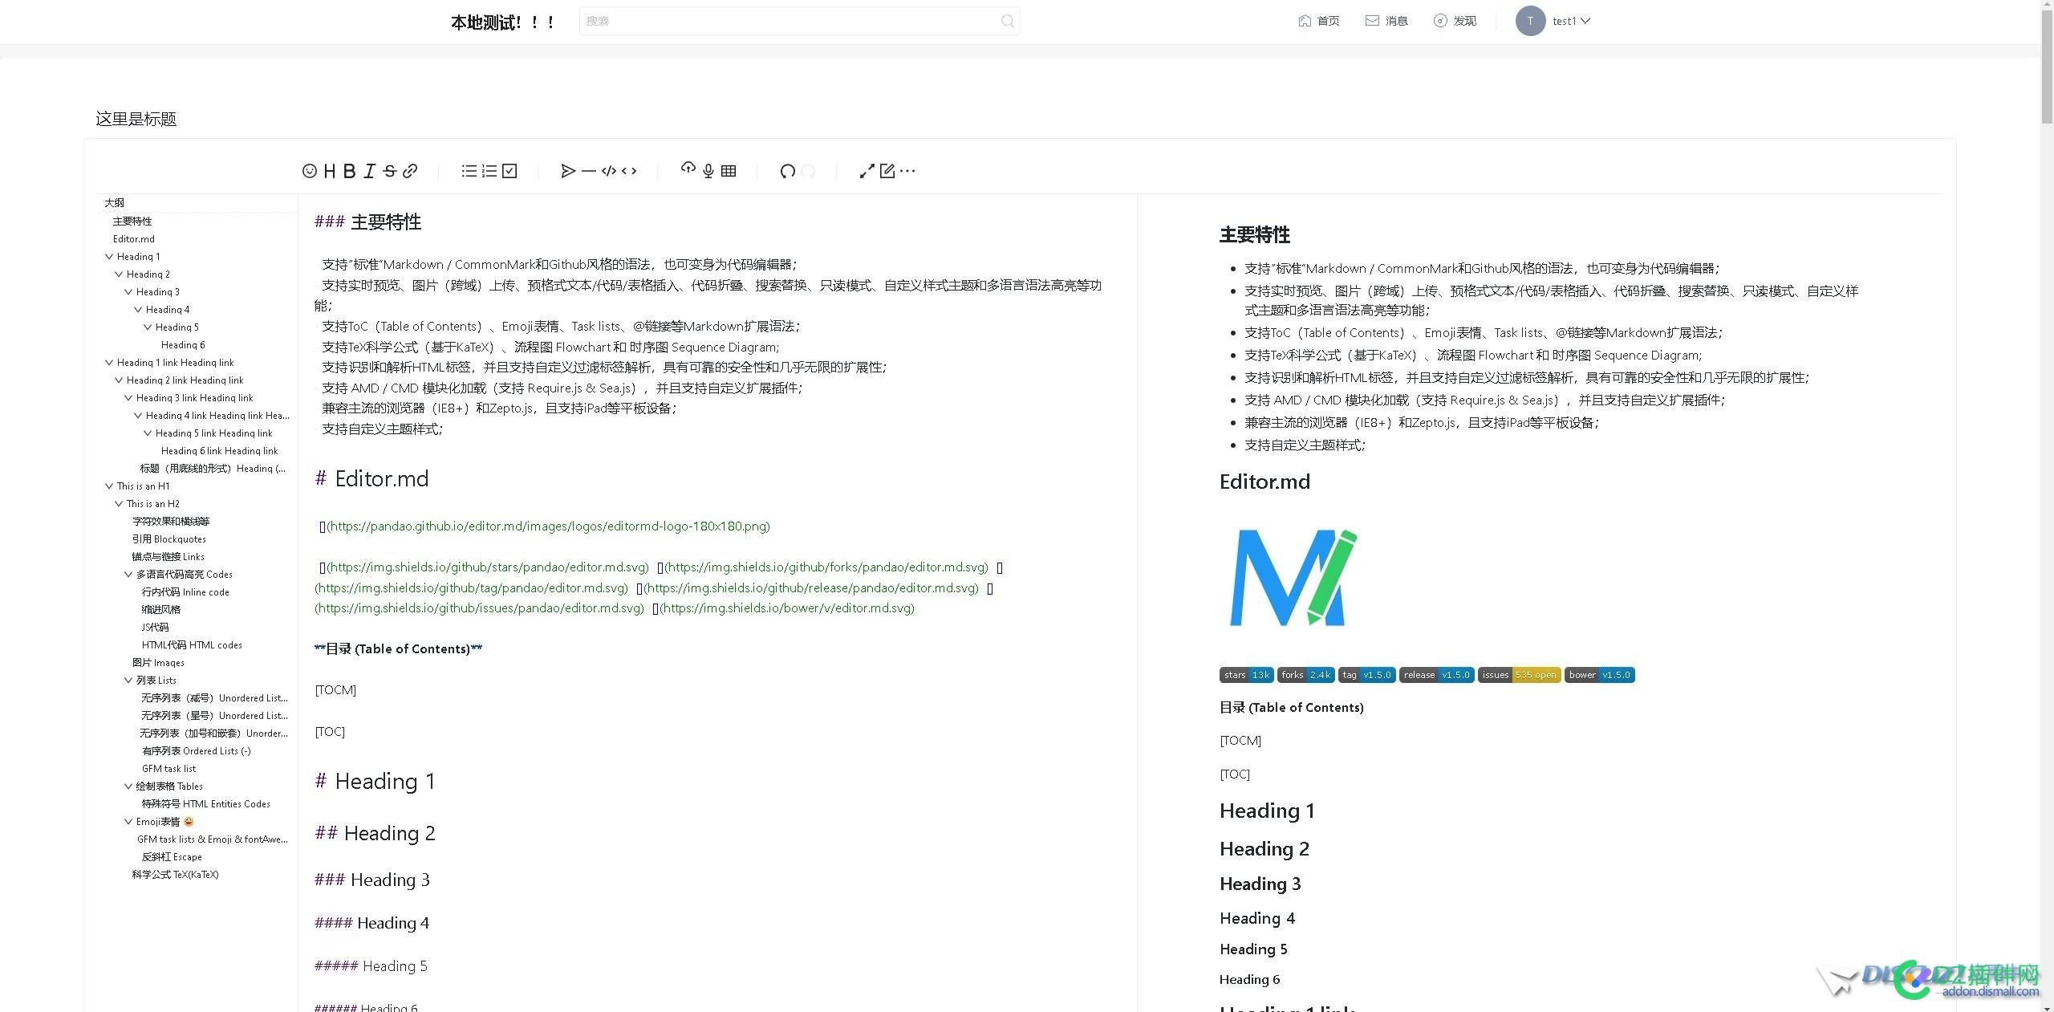
Task: Toggle fullscreen editor mode
Action: (x=867, y=171)
